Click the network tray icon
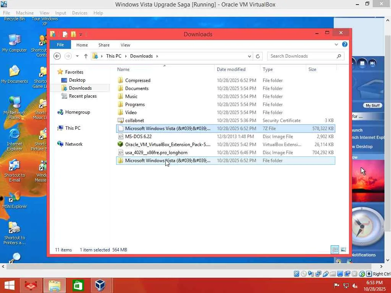This screenshot has width=391, height=293. (x=346, y=285)
